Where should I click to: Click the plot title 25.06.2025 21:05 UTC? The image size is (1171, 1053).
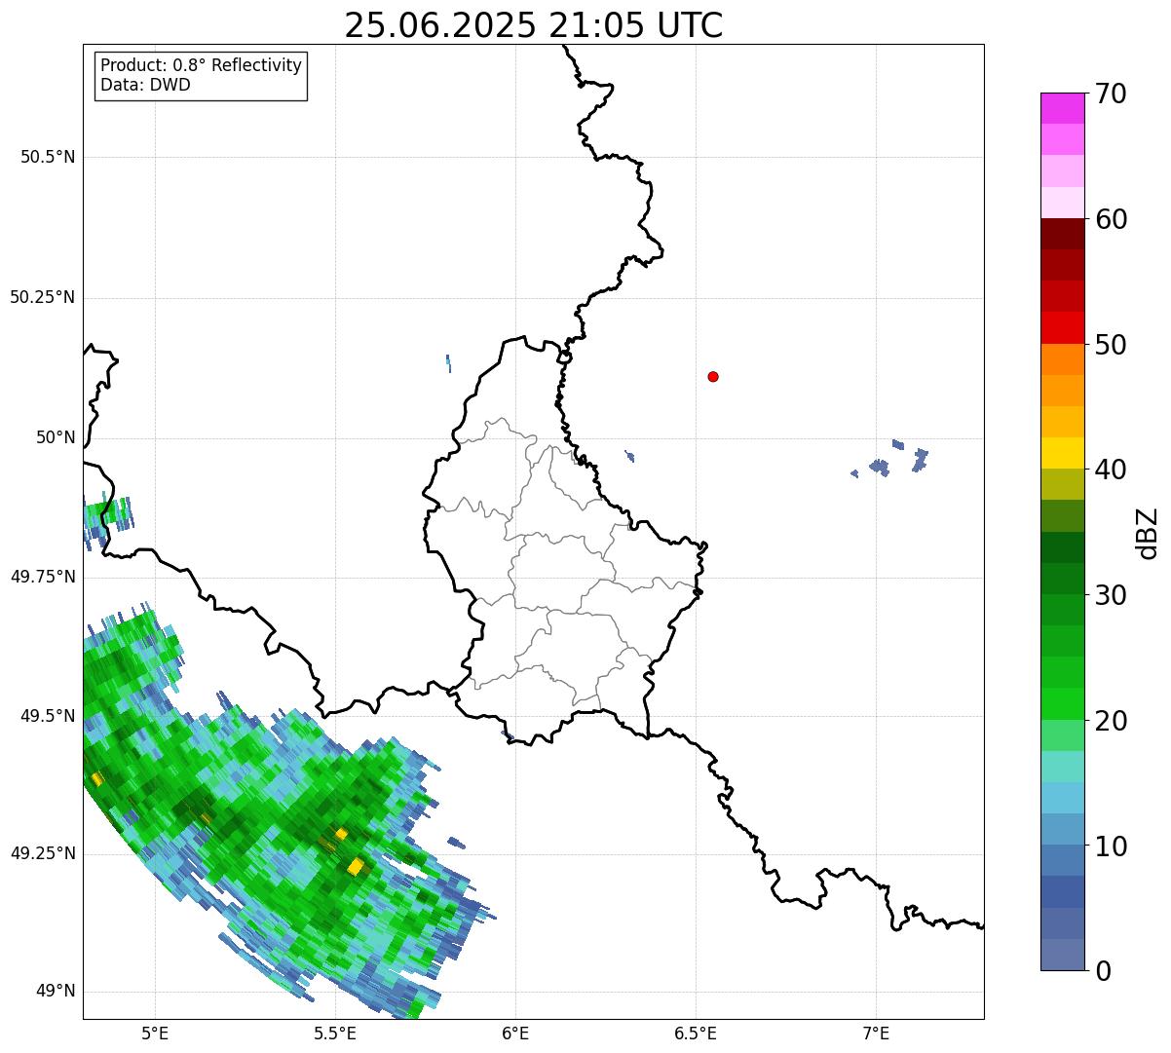coord(534,24)
